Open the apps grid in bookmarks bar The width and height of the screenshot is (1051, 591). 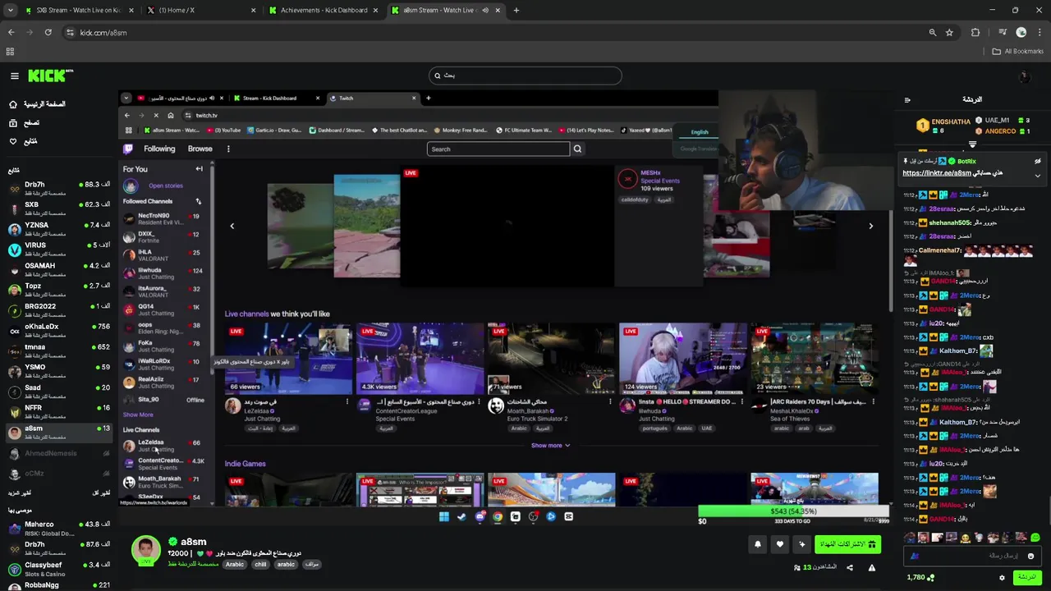point(10,51)
